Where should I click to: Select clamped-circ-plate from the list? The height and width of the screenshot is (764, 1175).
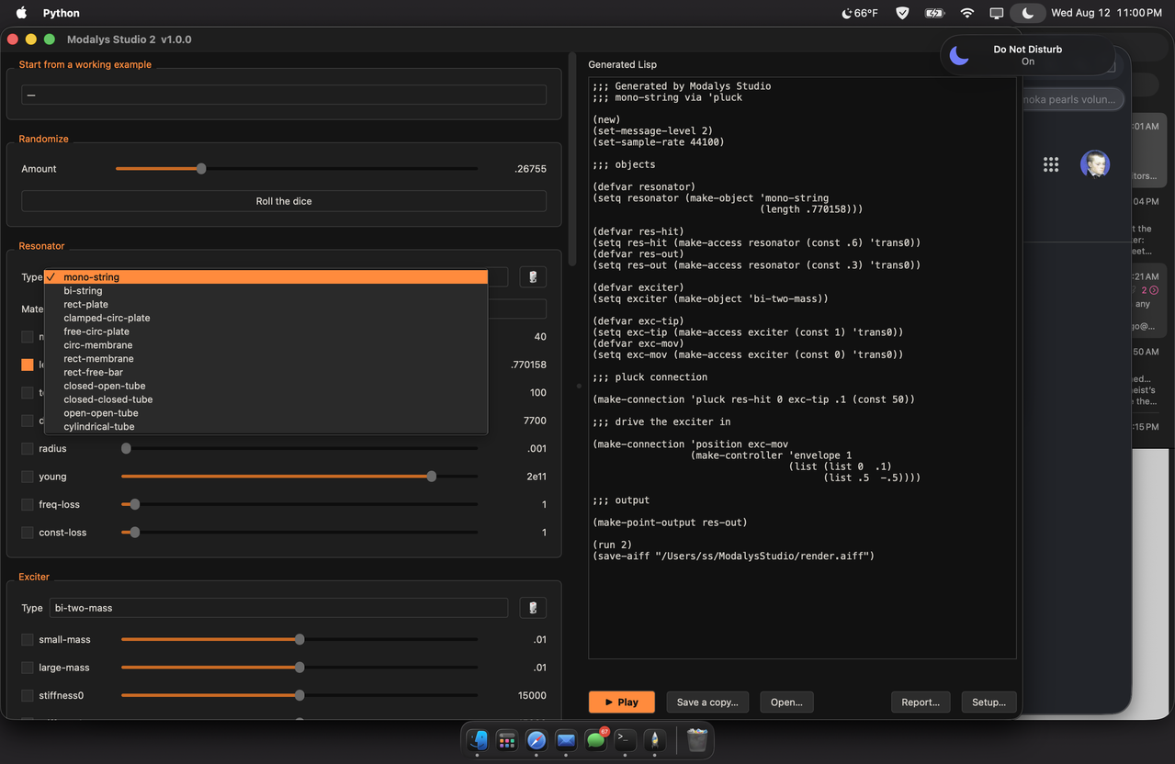point(266,318)
